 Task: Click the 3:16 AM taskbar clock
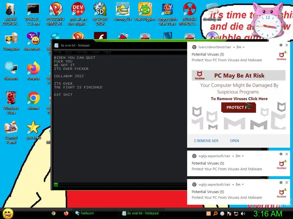268,214
